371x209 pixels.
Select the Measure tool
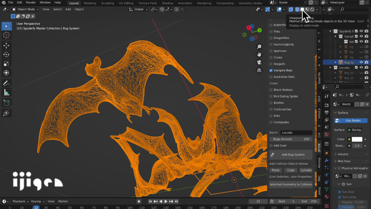point(6,92)
